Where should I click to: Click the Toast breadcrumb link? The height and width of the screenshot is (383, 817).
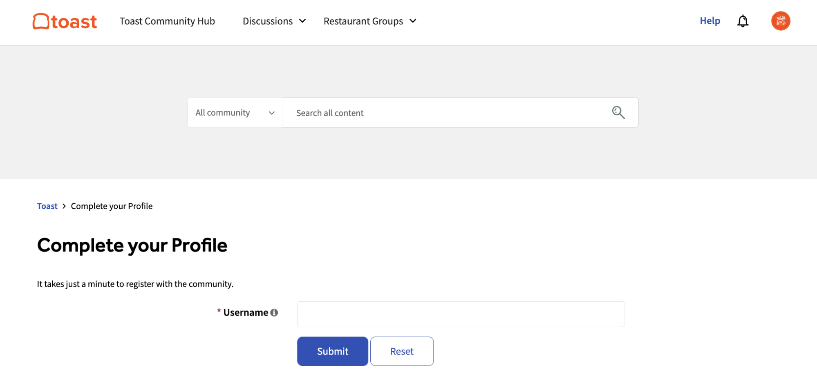point(47,206)
